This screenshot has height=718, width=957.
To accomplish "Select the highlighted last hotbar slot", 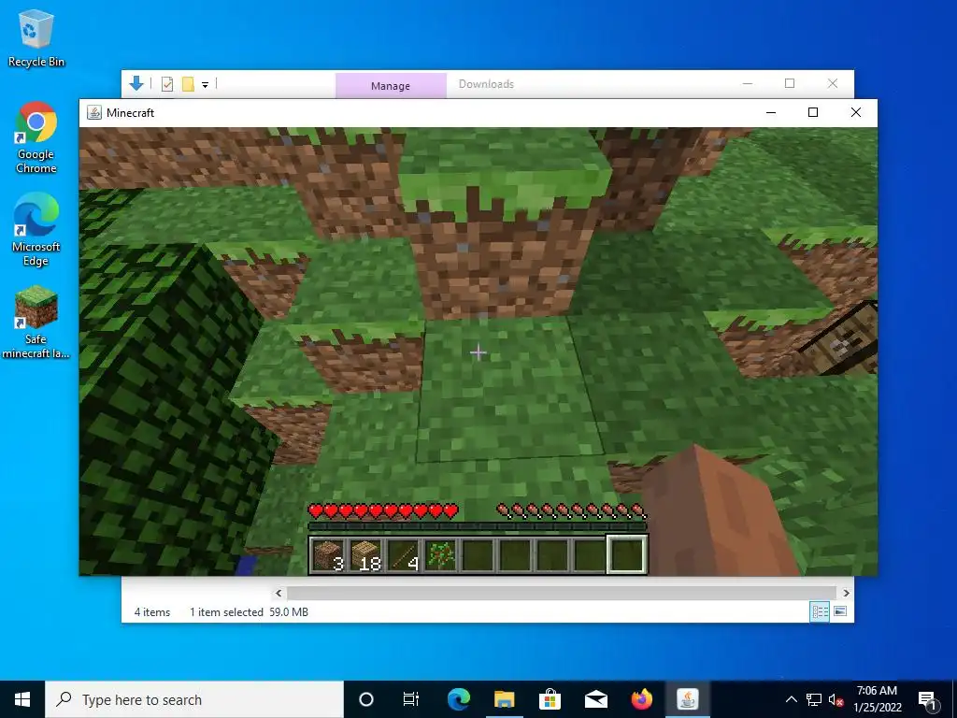I will (x=627, y=554).
